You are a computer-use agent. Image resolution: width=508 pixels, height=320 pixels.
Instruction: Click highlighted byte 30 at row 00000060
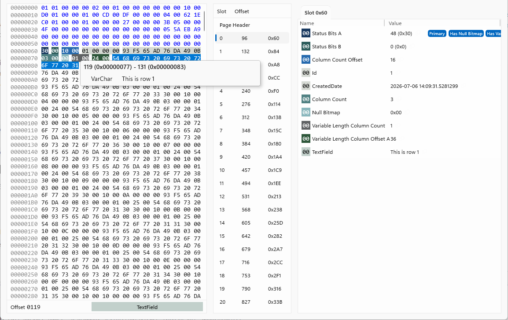pyautogui.click(x=45, y=51)
